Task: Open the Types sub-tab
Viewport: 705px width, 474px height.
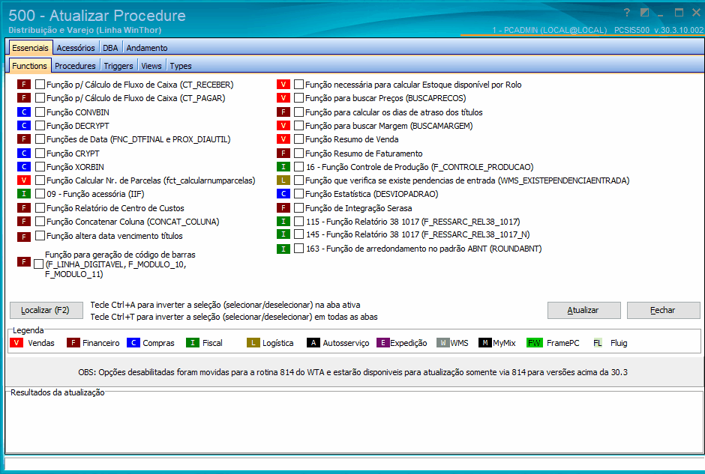Action: coord(181,66)
